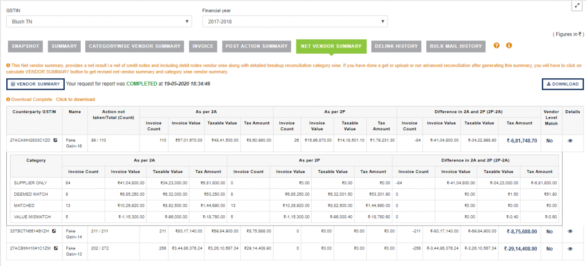
Task: Switch to the Summary tab
Action: click(x=64, y=46)
